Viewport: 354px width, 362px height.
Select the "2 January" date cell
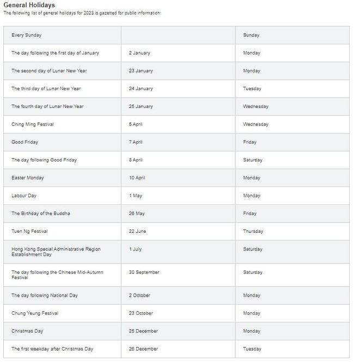(x=139, y=53)
